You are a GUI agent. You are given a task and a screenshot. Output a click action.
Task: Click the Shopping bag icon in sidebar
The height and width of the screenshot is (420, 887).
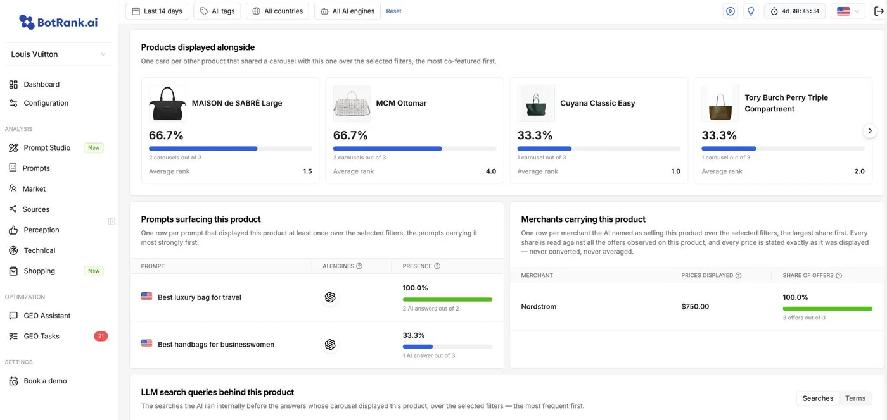13,271
